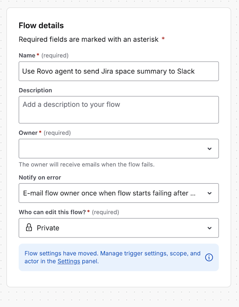Click the Notify on error label
The image size is (239, 307).
(x=40, y=177)
